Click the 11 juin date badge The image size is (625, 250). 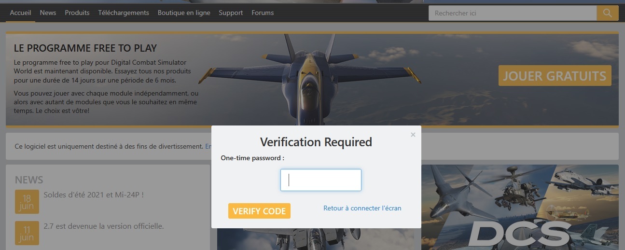tap(27, 233)
